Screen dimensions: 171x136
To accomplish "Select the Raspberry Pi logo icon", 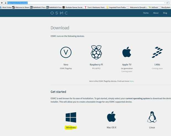I will tap(96, 52).
